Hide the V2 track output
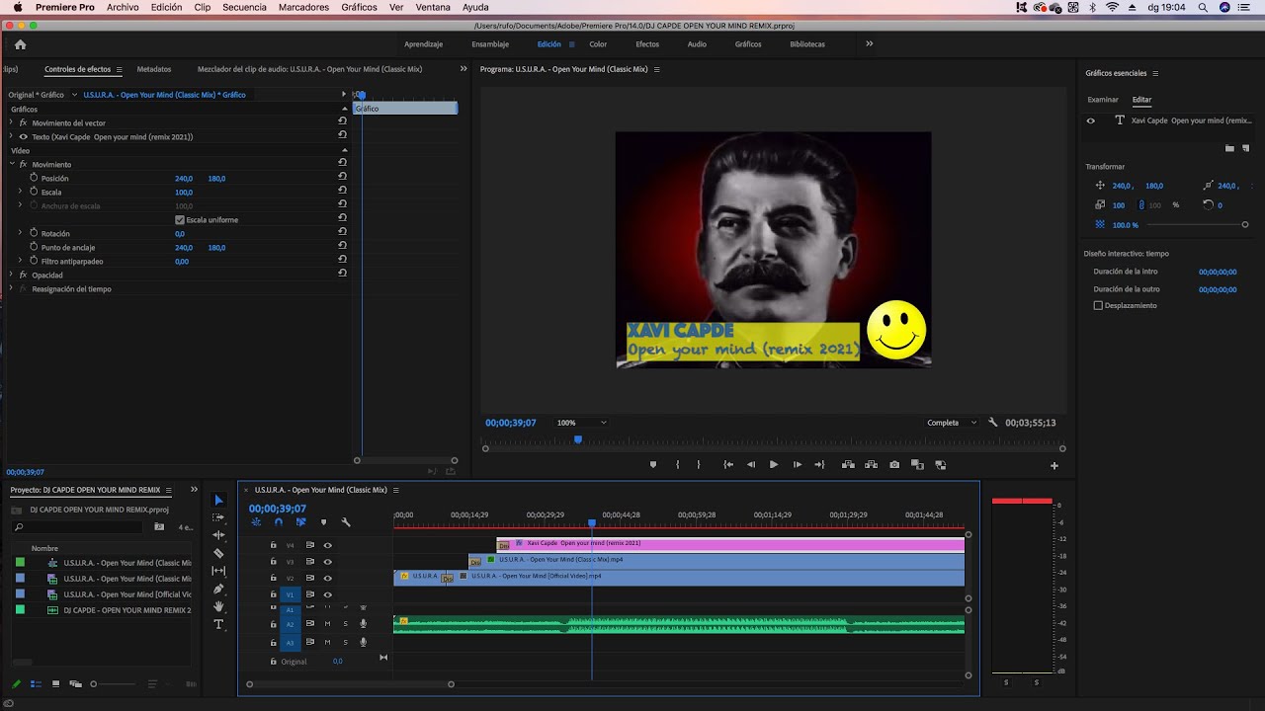This screenshot has height=711, width=1265. click(327, 578)
